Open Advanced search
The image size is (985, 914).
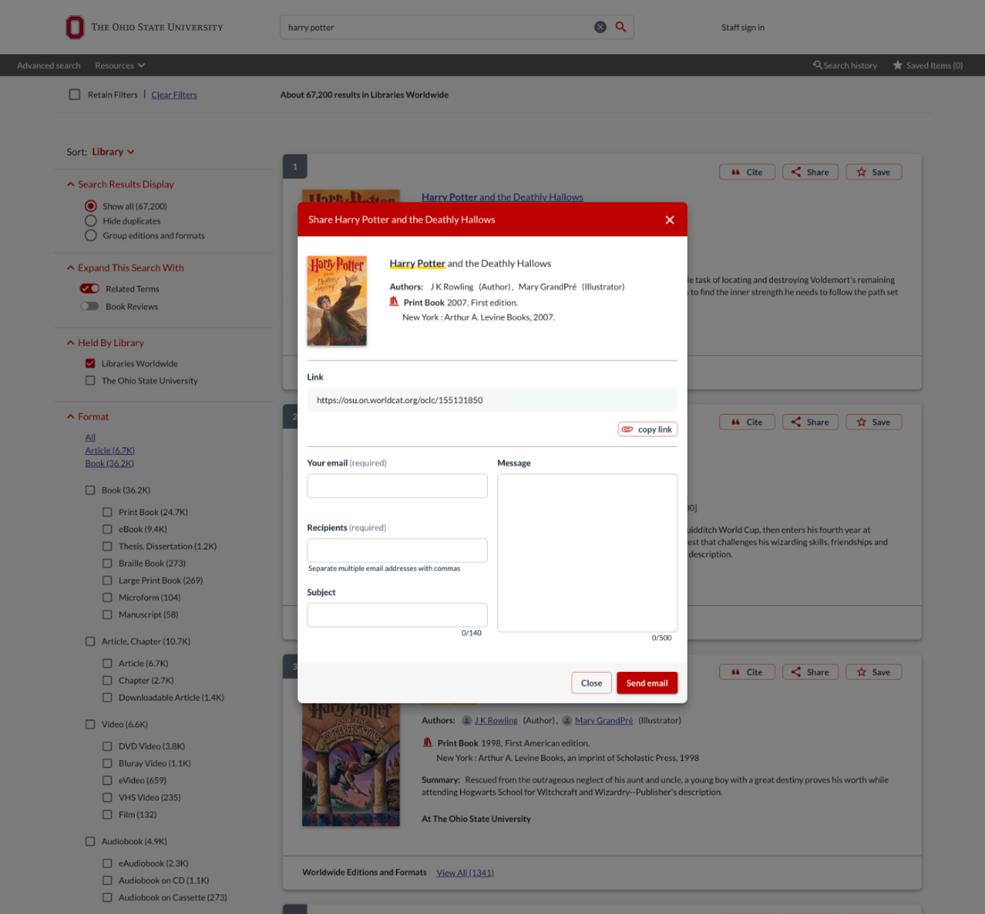point(49,66)
